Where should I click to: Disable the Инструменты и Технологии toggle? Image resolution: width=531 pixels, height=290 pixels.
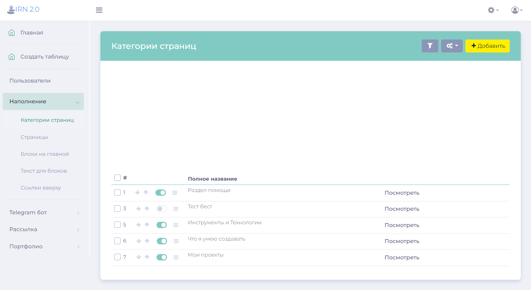[162, 225]
